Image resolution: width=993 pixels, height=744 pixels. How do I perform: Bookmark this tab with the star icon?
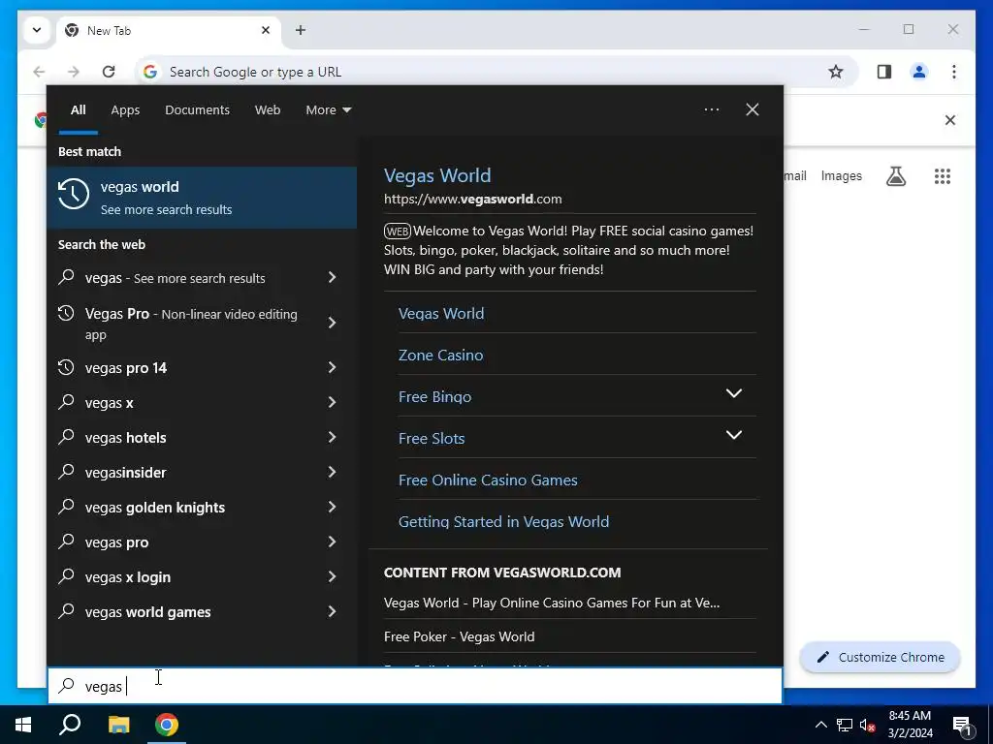836,72
